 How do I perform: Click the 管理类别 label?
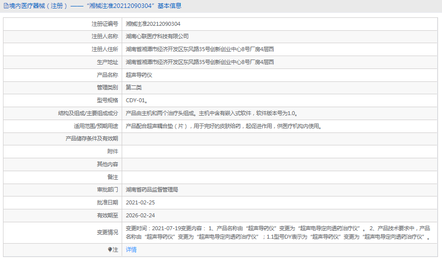[x=107, y=87]
